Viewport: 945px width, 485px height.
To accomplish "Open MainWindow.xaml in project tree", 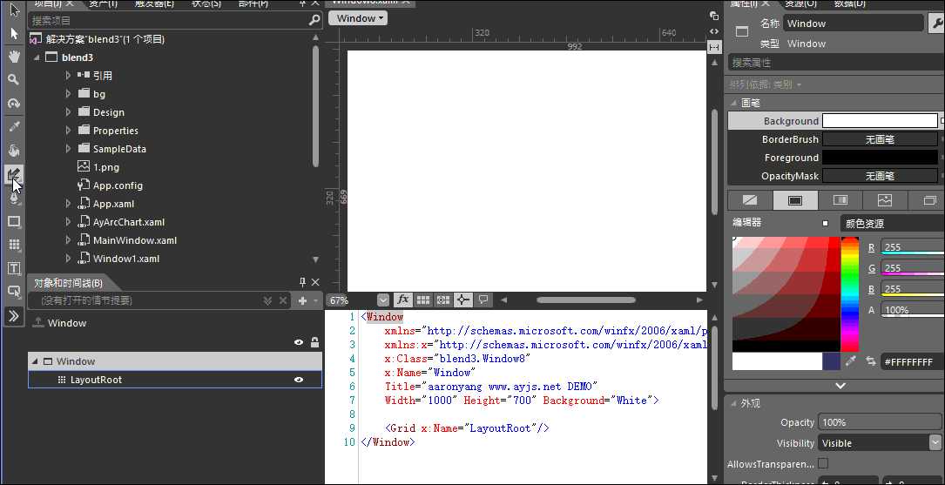I will tap(134, 240).
